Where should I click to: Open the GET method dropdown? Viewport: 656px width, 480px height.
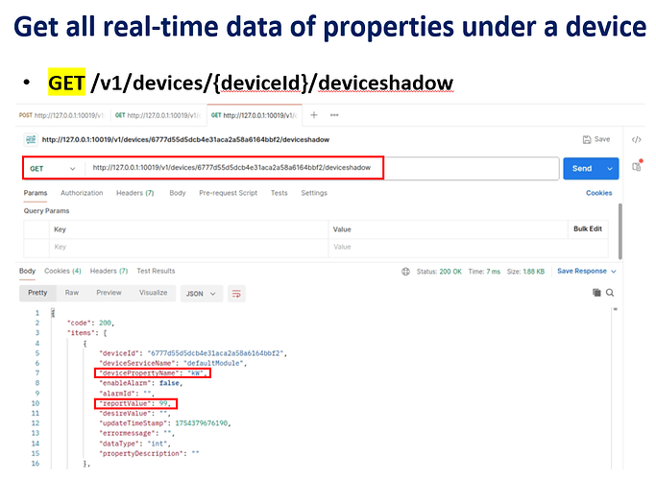(53, 169)
